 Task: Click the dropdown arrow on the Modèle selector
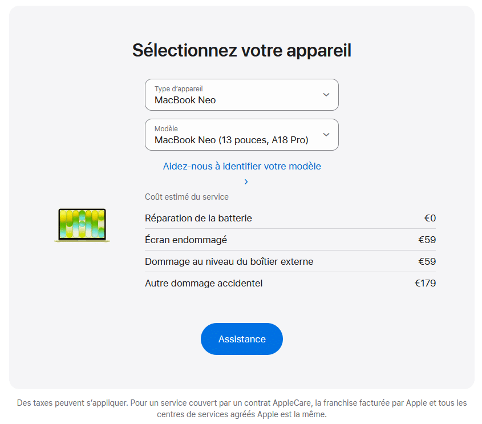click(326, 135)
